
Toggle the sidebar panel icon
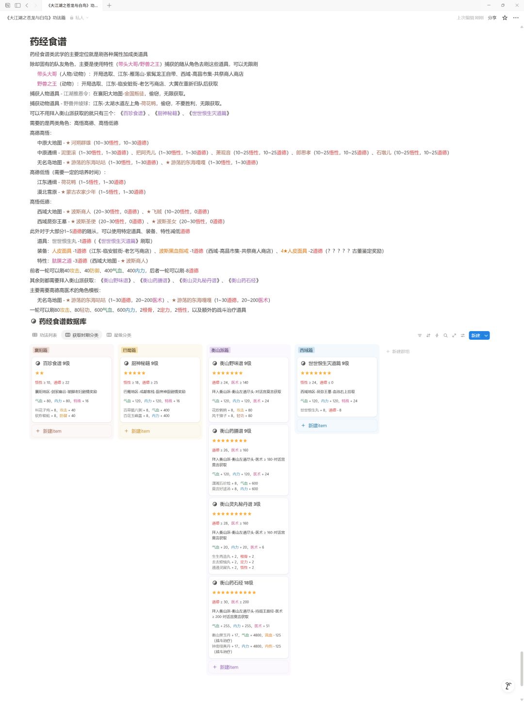17,5
